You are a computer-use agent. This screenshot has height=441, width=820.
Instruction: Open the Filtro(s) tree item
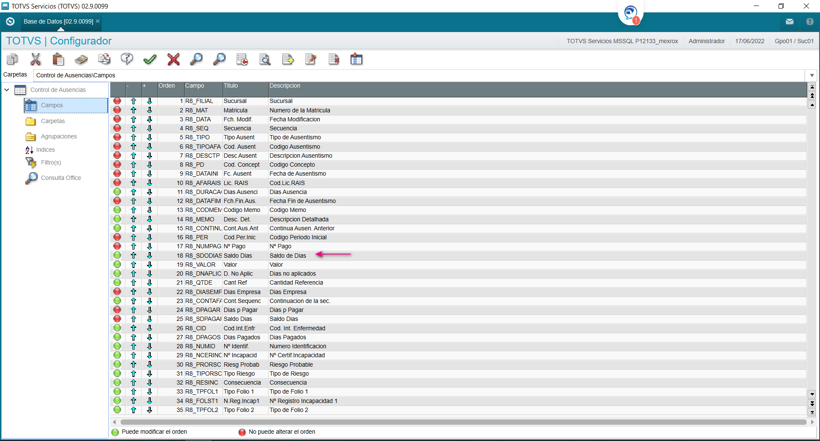tap(51, 162)
